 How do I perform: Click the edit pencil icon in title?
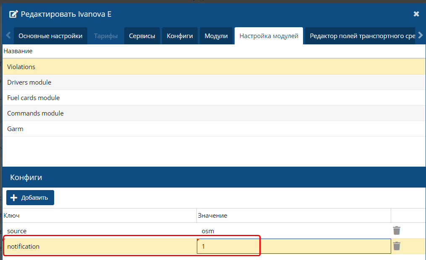point(13,14)
